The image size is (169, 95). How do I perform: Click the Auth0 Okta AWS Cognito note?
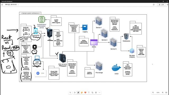[x=56, y=21]
